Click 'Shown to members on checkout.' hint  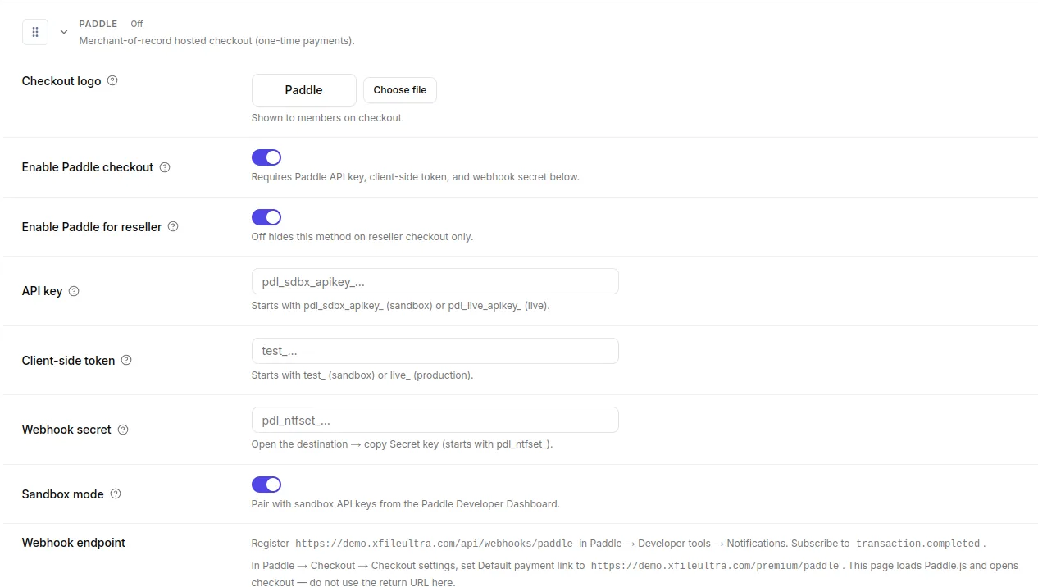click(x=328, y=118)
